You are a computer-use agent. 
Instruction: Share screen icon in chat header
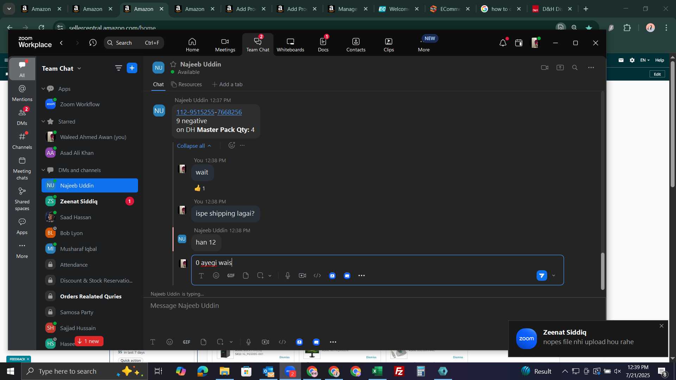pos(560,68)
